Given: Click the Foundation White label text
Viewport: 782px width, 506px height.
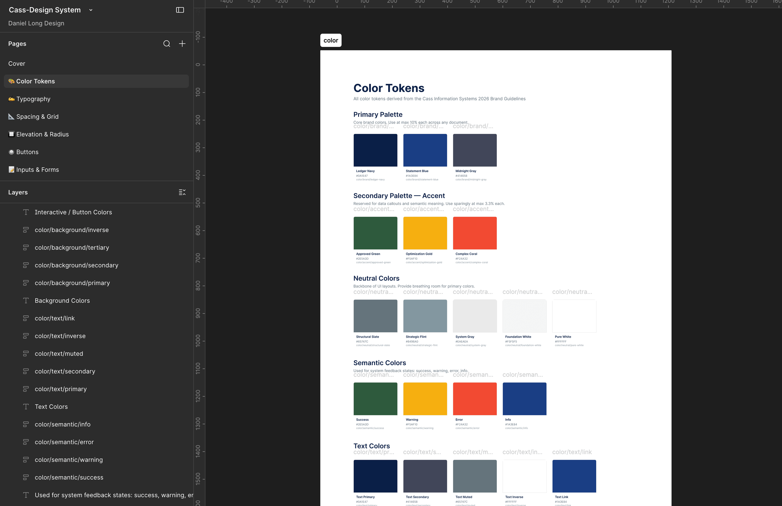Looking at the screenshot, I should 518,337.
